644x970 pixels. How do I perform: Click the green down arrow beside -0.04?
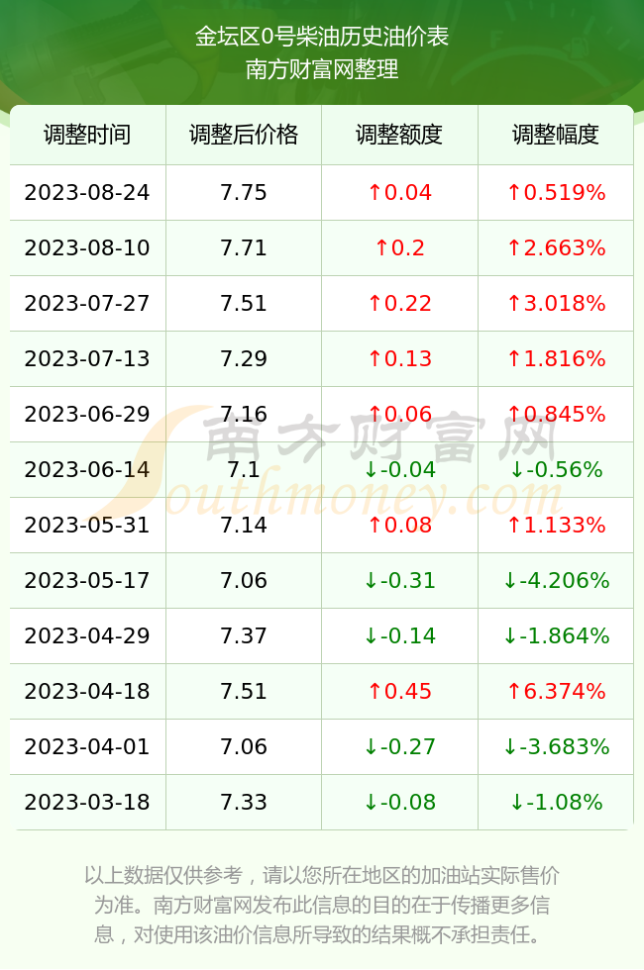371,469
